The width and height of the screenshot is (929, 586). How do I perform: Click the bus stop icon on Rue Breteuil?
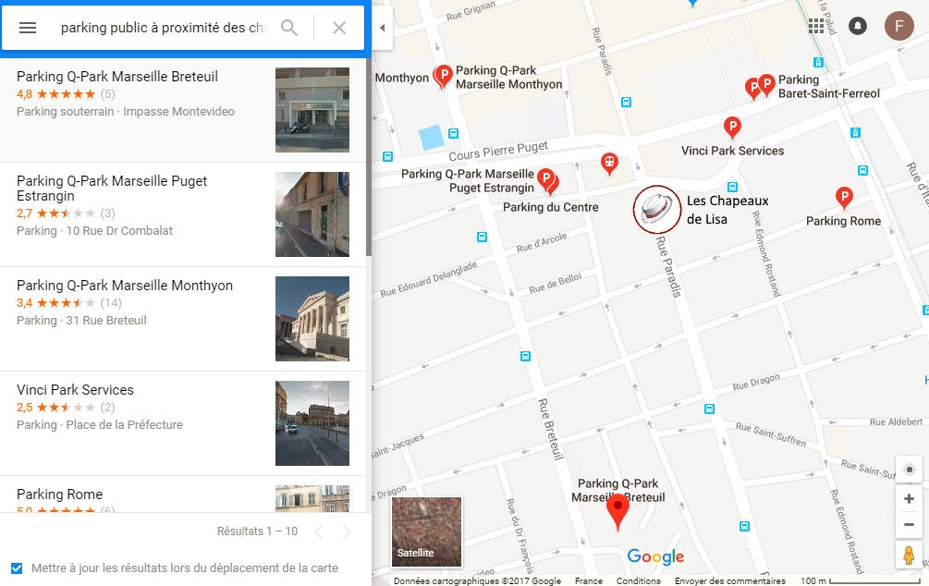click(526, 356)
